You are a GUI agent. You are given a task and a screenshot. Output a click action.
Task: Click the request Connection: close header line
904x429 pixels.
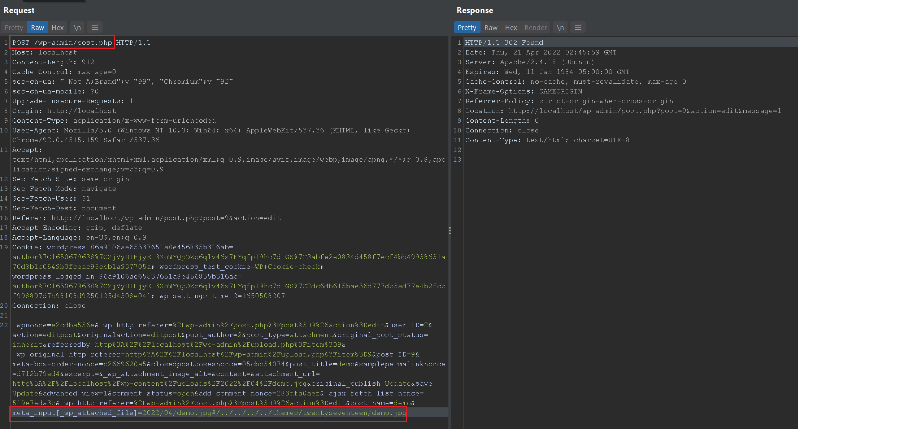[49, 306]
